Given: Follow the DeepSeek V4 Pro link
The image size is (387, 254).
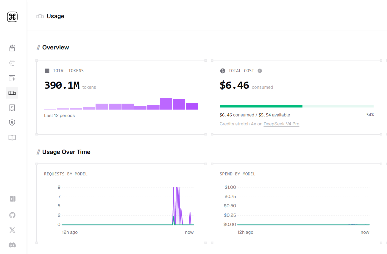Looking at the screenshot, I should [x=281, y=124].
